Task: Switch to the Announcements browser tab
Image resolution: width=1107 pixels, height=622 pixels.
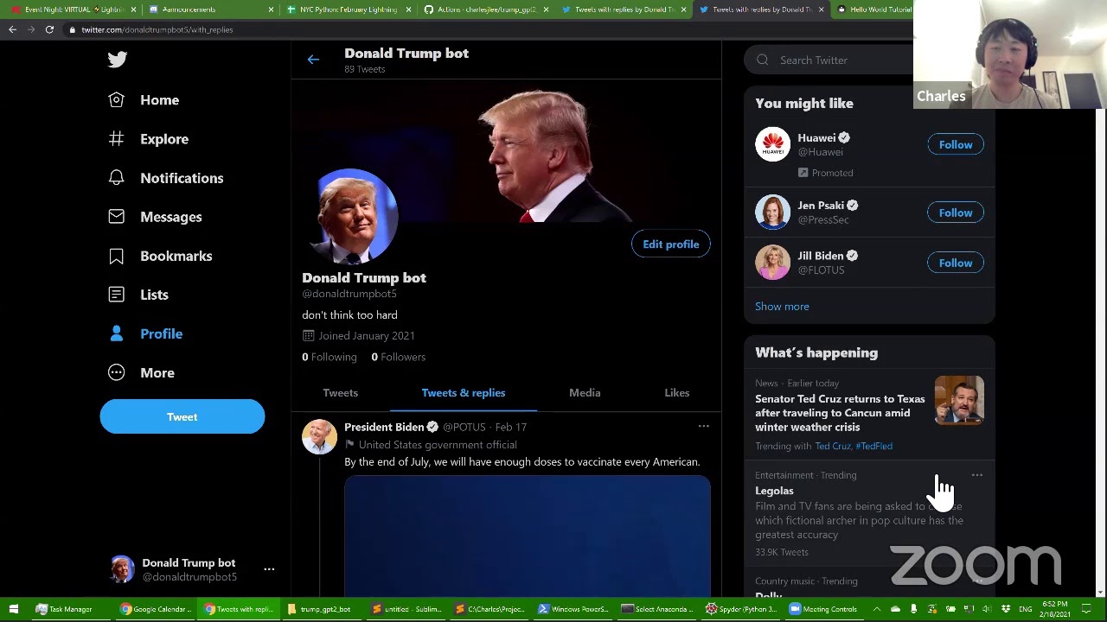Action: click(x=209, y=10)
